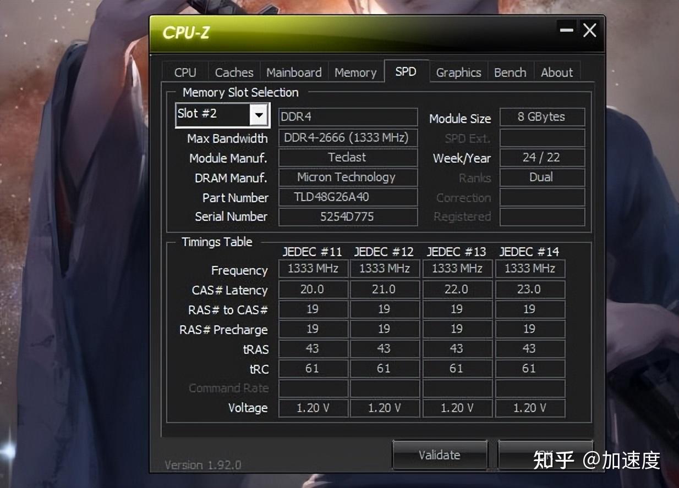Click the Dual ranks value

[x=542, y=177]
